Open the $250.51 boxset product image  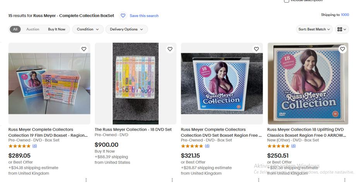tap(308, 83)
